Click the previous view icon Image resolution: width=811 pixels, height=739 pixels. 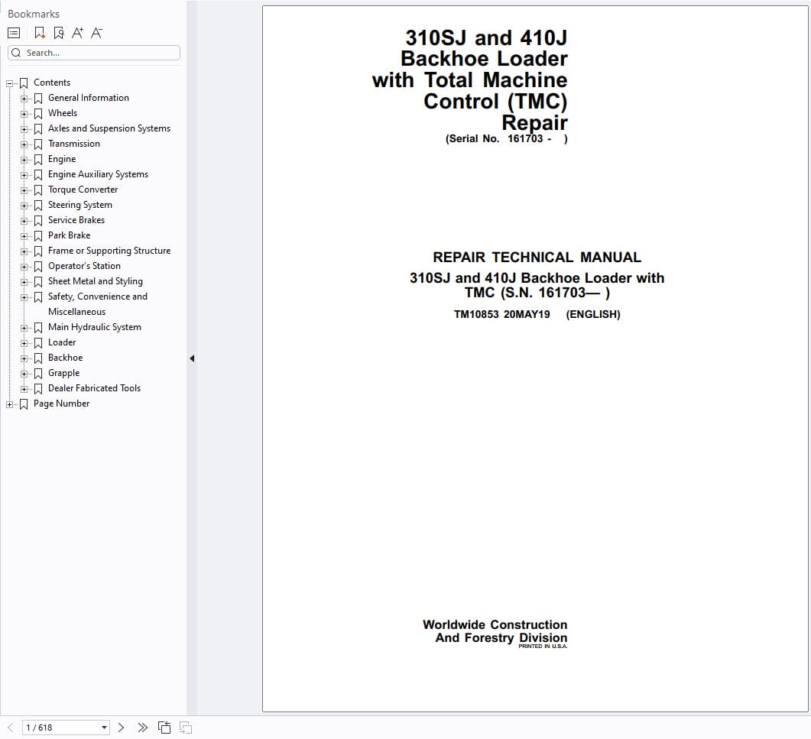tap(164, 728)
